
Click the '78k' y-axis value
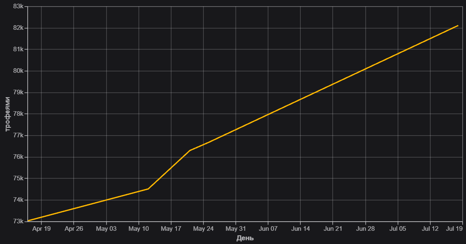tap(18, 114)
